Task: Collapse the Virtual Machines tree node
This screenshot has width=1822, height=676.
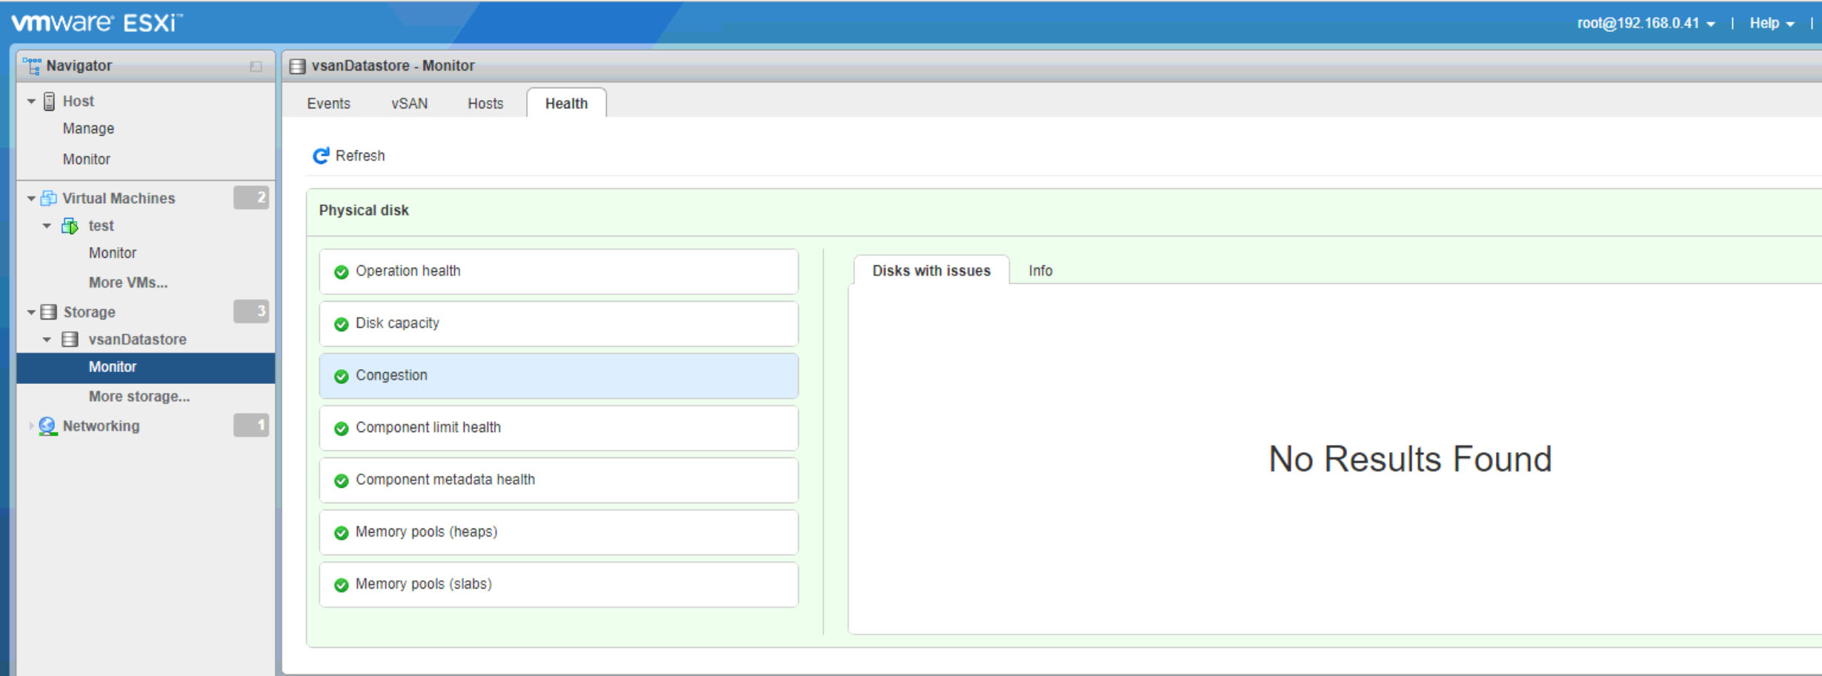Action: tap(31, 199)
